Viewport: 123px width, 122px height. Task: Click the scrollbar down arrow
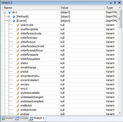click(120, 113)
